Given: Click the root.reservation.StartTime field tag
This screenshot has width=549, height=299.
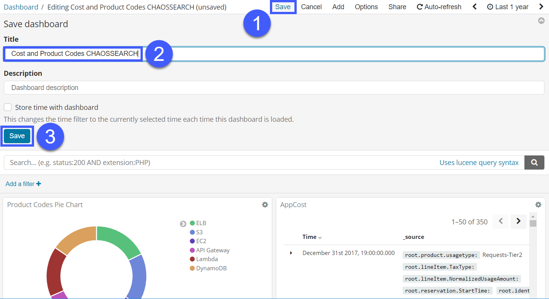Looking at the screenshot, I should [448, 291].
